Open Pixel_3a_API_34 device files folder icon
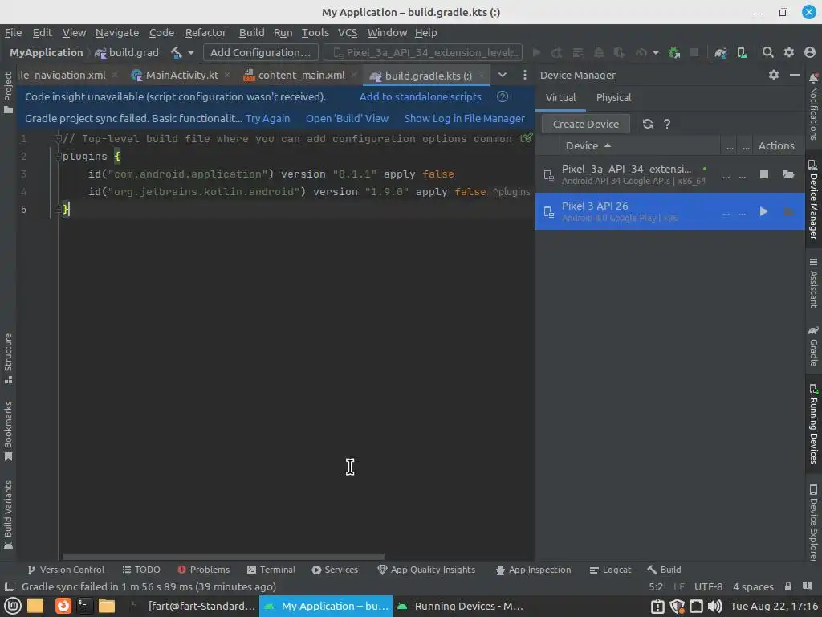The image size is (822, 617). 788,174
